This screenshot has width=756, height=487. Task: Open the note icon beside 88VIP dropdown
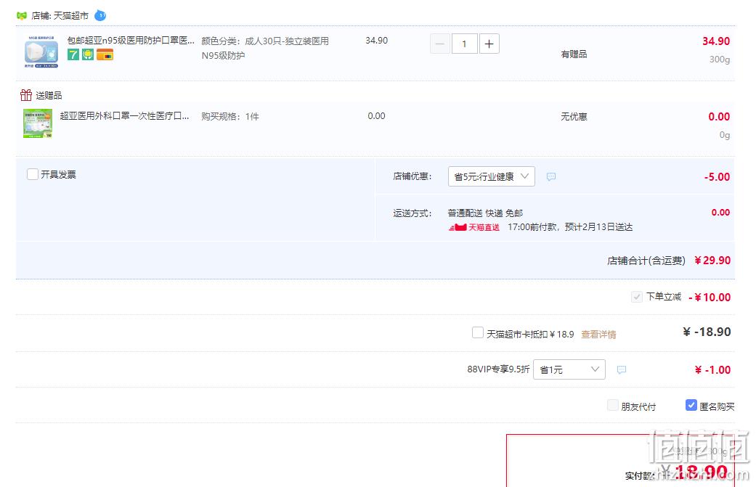[x=622, y=370]
